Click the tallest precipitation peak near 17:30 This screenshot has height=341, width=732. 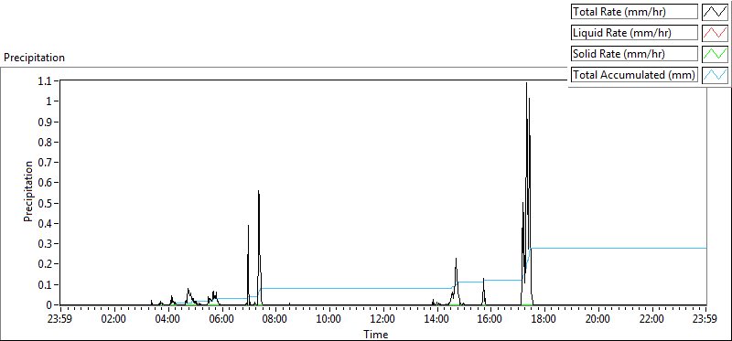coord(527,83)
